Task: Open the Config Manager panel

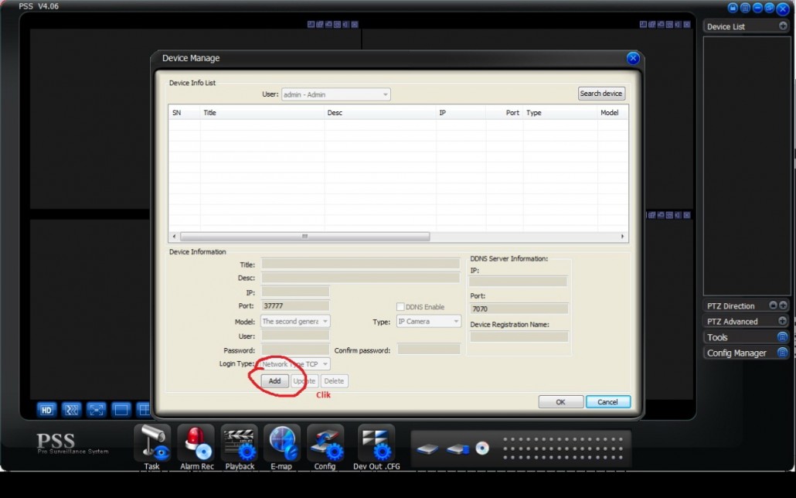Action: pyautogui.click(x=782, y=353)
